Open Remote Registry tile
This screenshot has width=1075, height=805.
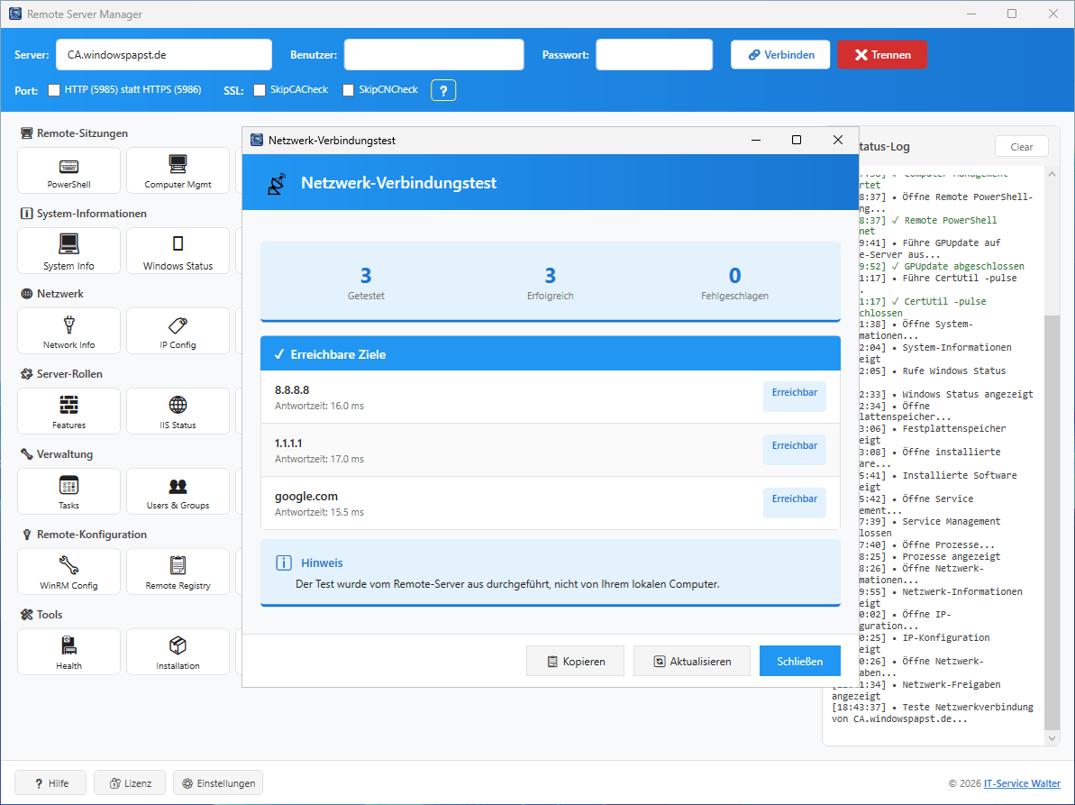pyautogui.click(x=178, y=572)
